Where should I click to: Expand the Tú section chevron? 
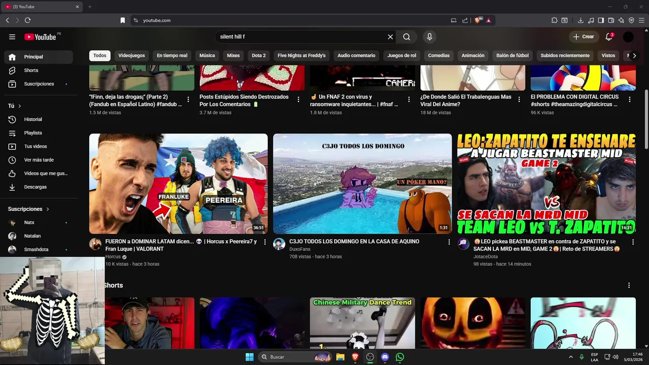(x=20, y=106)
